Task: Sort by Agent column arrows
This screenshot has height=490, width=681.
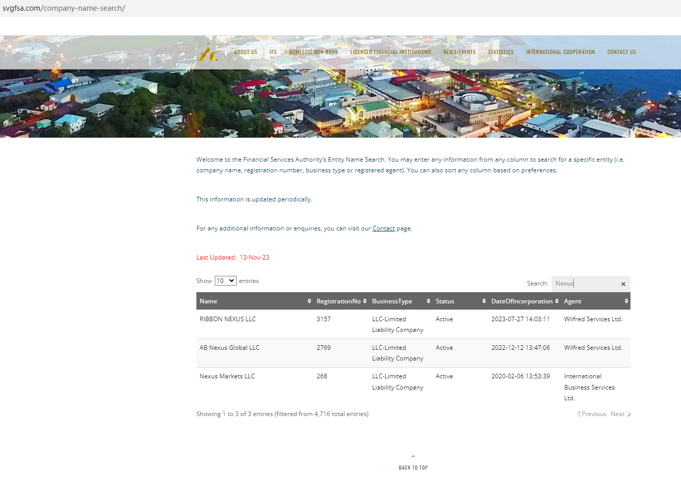Action: 626,301
